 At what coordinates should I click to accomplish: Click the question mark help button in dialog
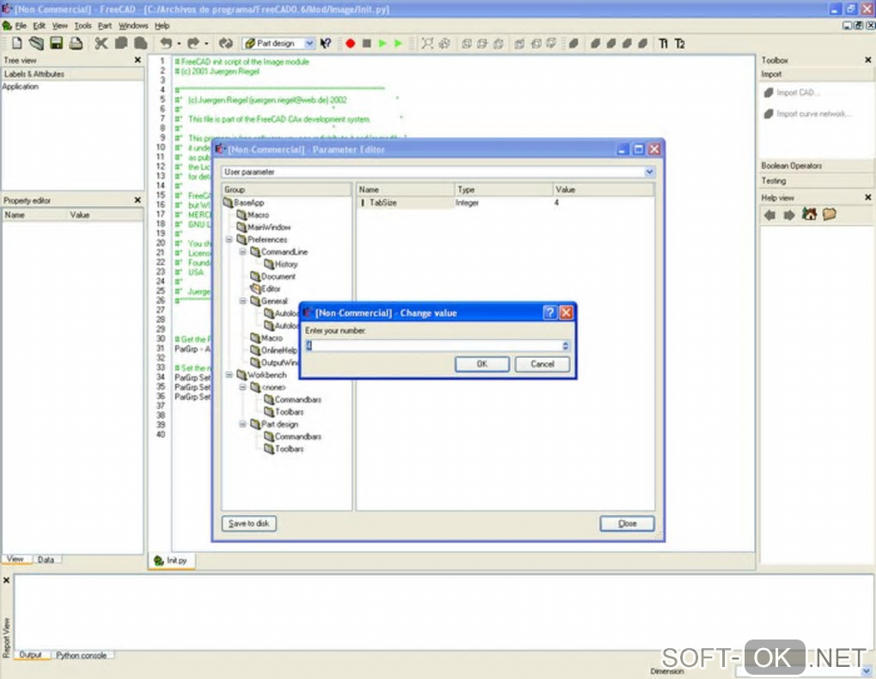tap(550, 312)
